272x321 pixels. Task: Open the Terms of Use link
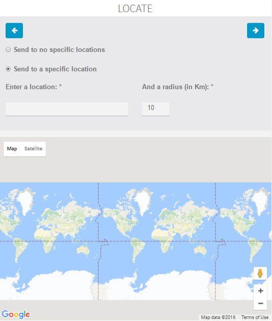pyautogui.click(x=255, y=317)
